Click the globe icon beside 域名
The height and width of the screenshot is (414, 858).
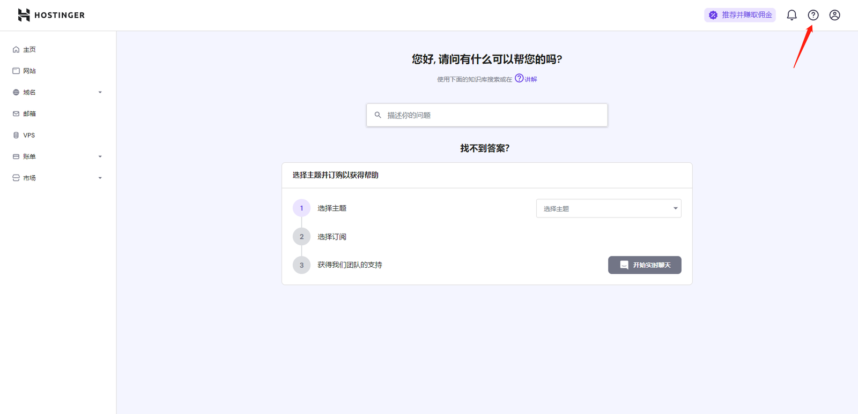pos(16,92)
